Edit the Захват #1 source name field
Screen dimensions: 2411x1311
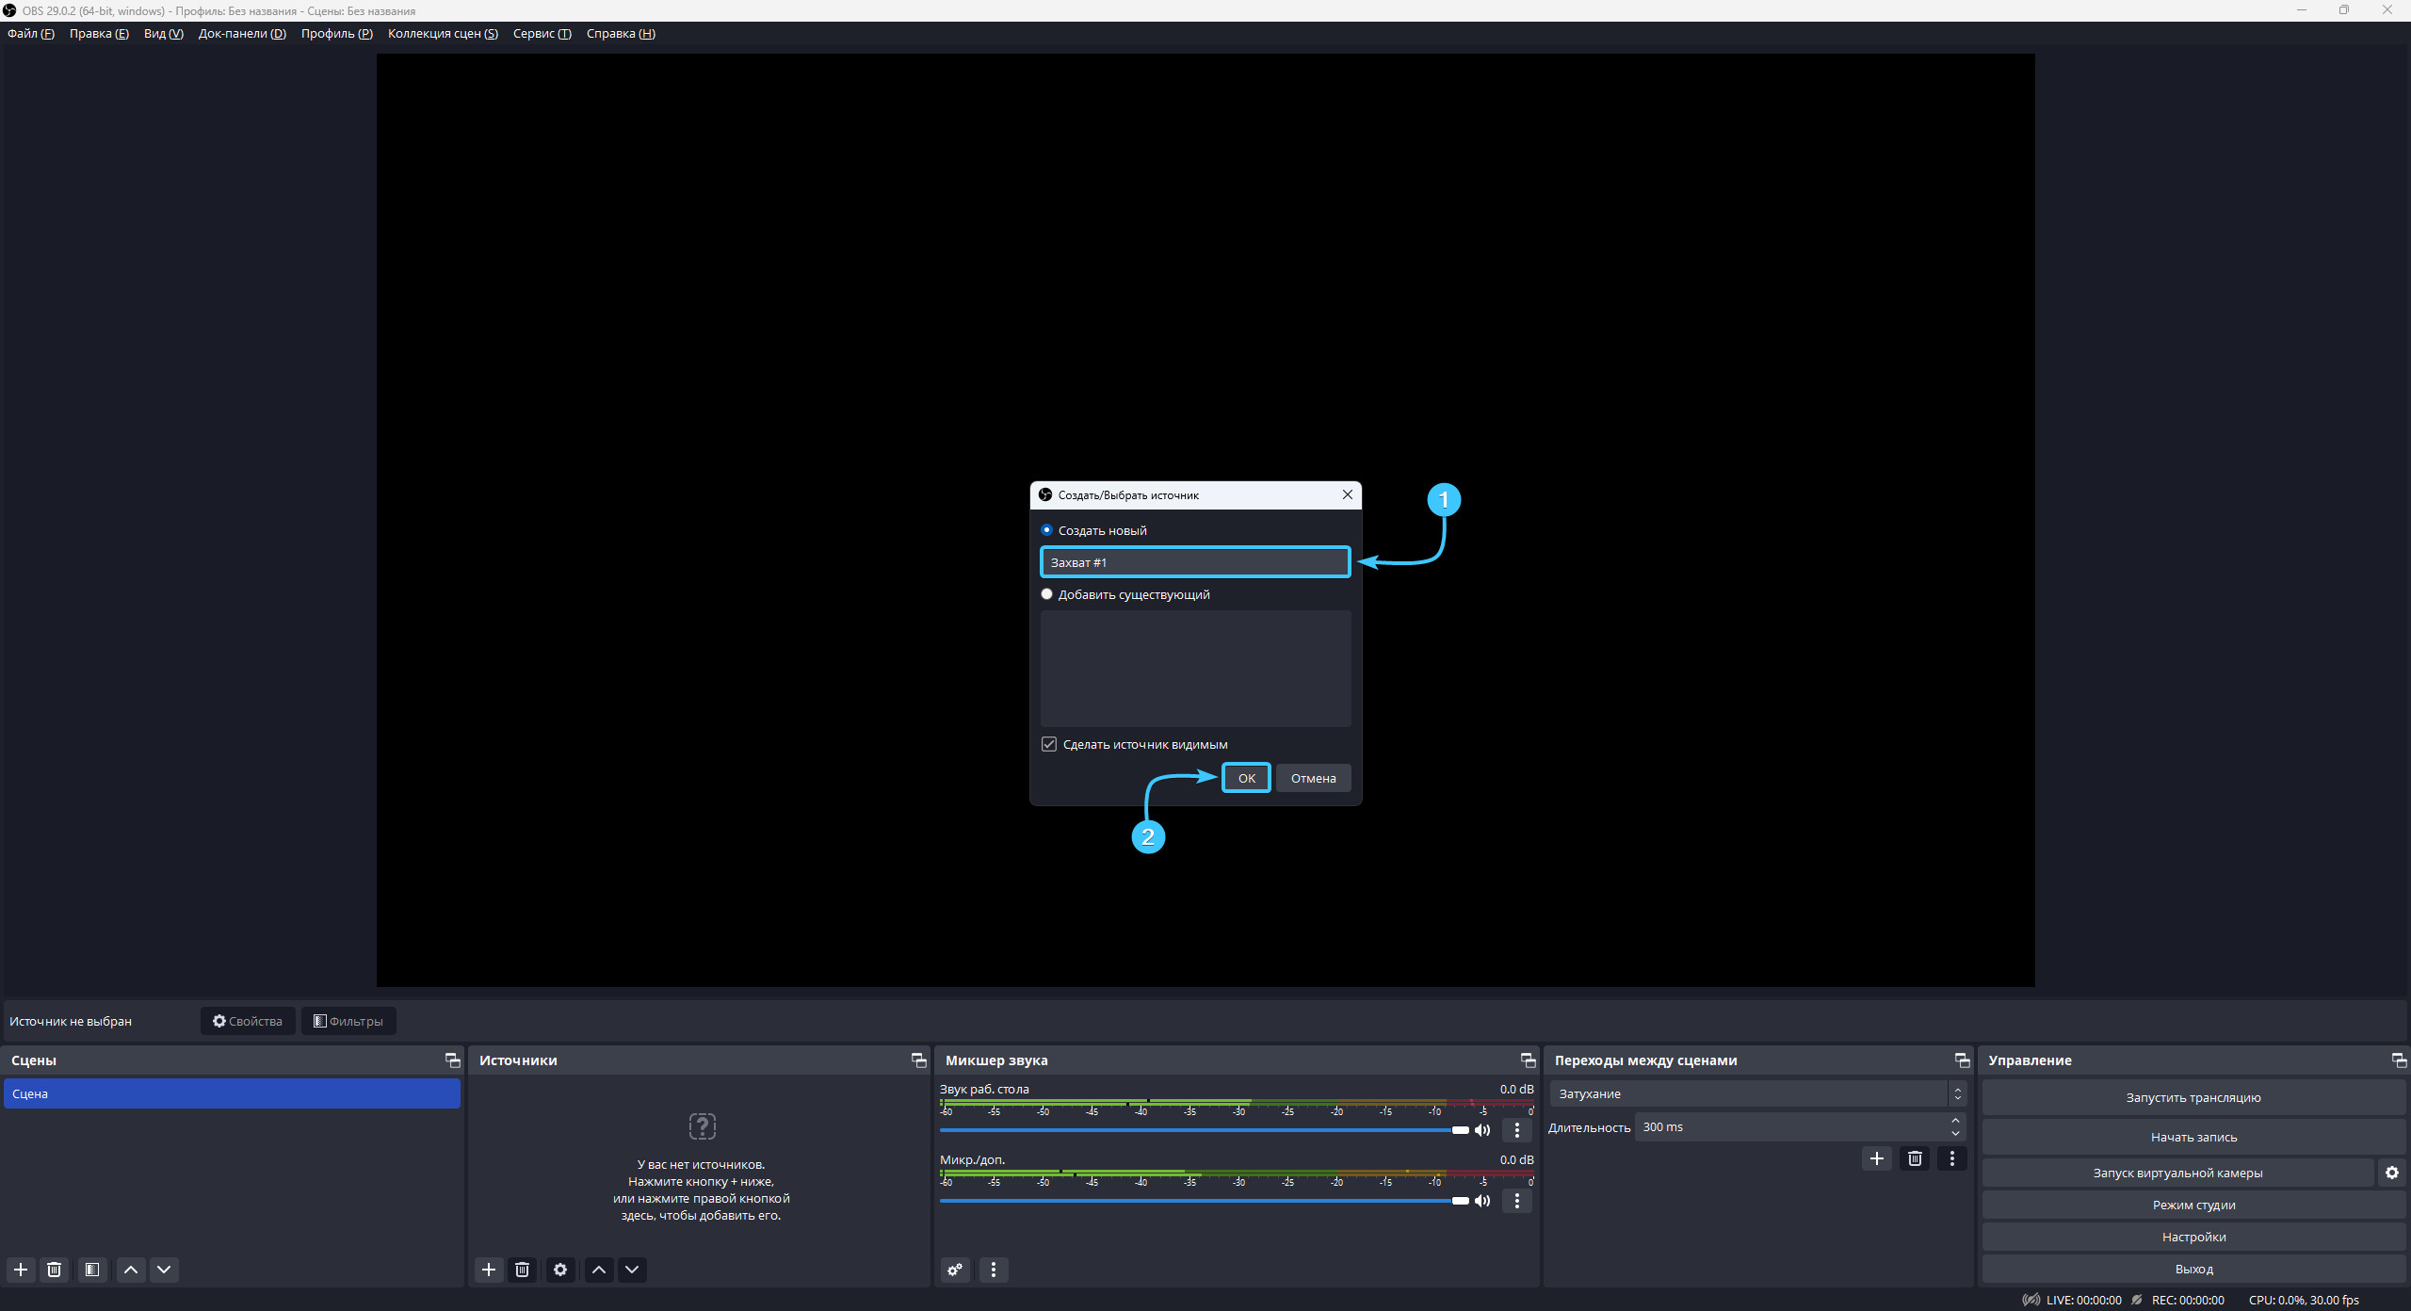pos(1196,562)
